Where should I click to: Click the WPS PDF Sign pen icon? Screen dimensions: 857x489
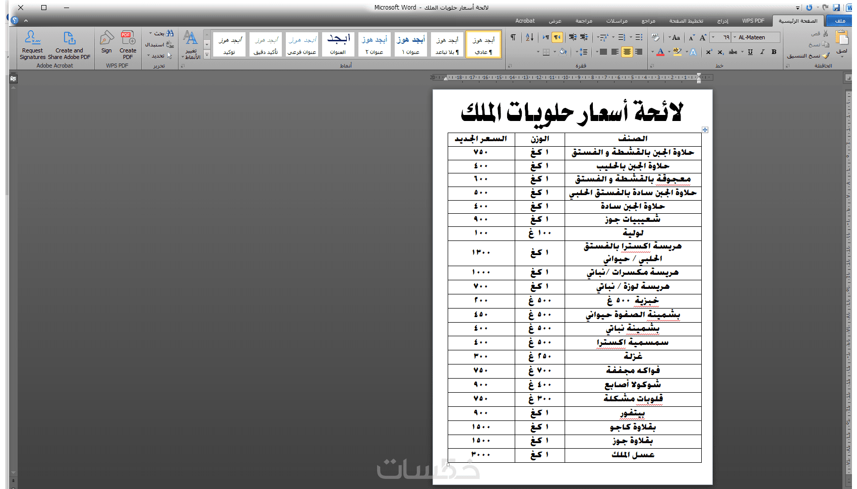[x=106, y=38]
